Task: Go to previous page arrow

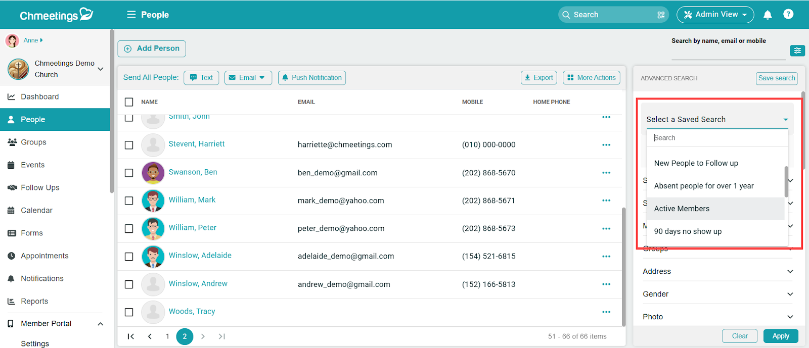Action: [x=150, y=336]
